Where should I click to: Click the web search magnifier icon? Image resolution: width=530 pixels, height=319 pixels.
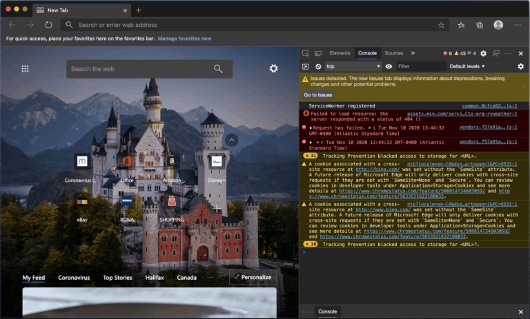218,69
